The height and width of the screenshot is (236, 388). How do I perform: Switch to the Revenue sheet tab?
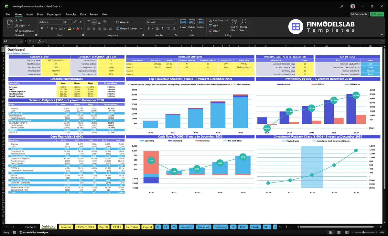tap(66, 227)
